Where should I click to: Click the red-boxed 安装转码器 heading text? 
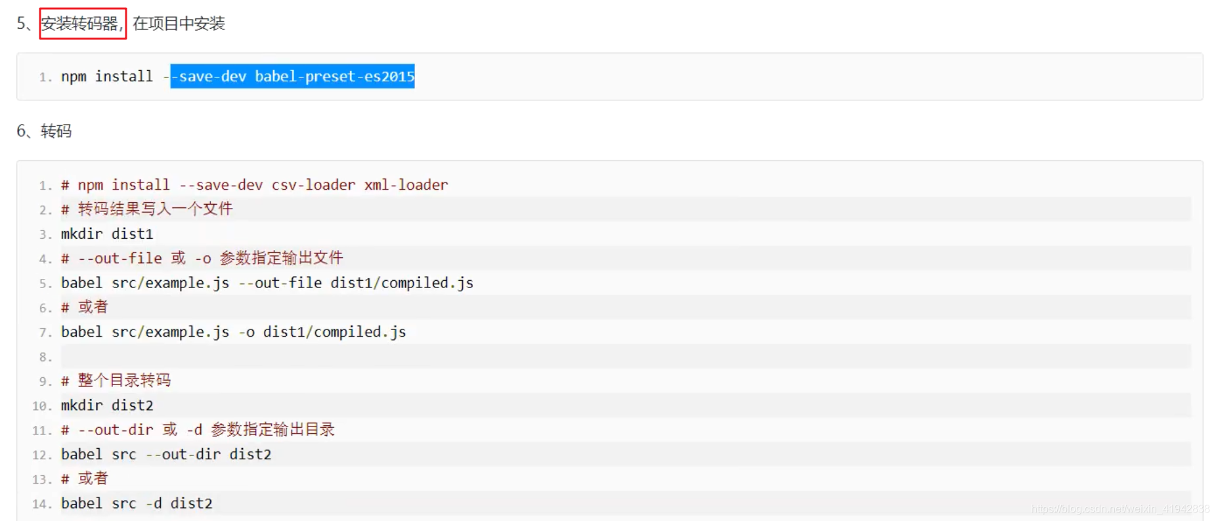pos(83,24)
